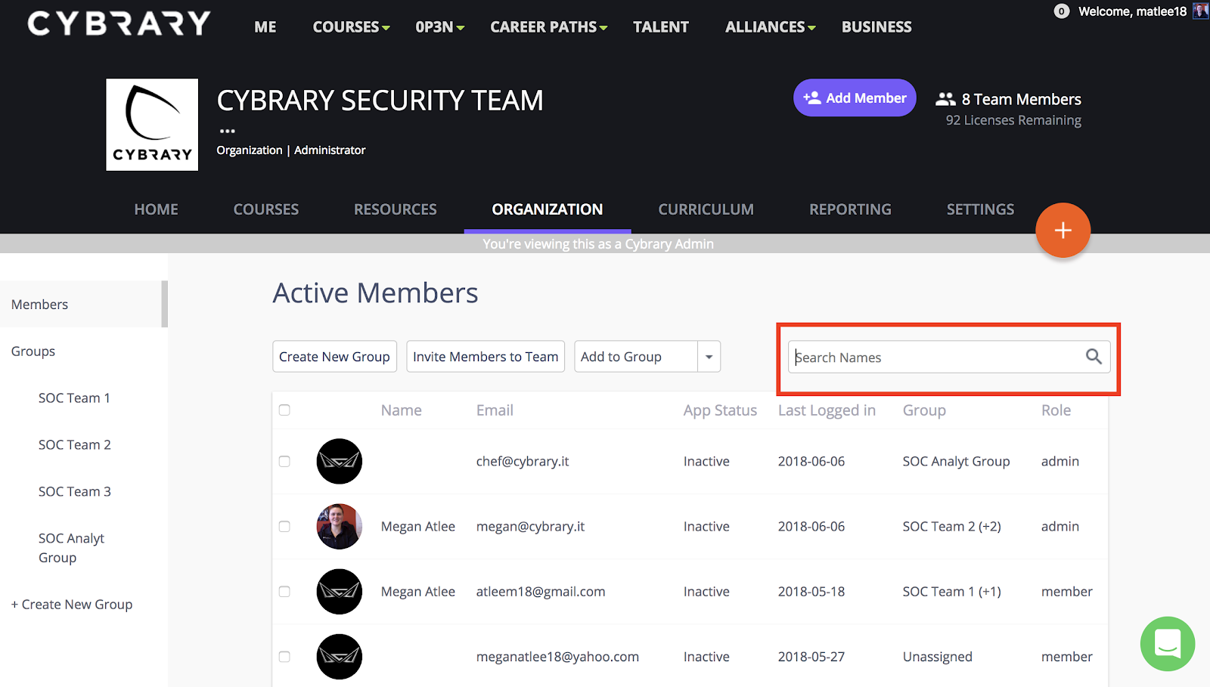
Task: Check the box for megan@cybrary.it
Action: 284,526
